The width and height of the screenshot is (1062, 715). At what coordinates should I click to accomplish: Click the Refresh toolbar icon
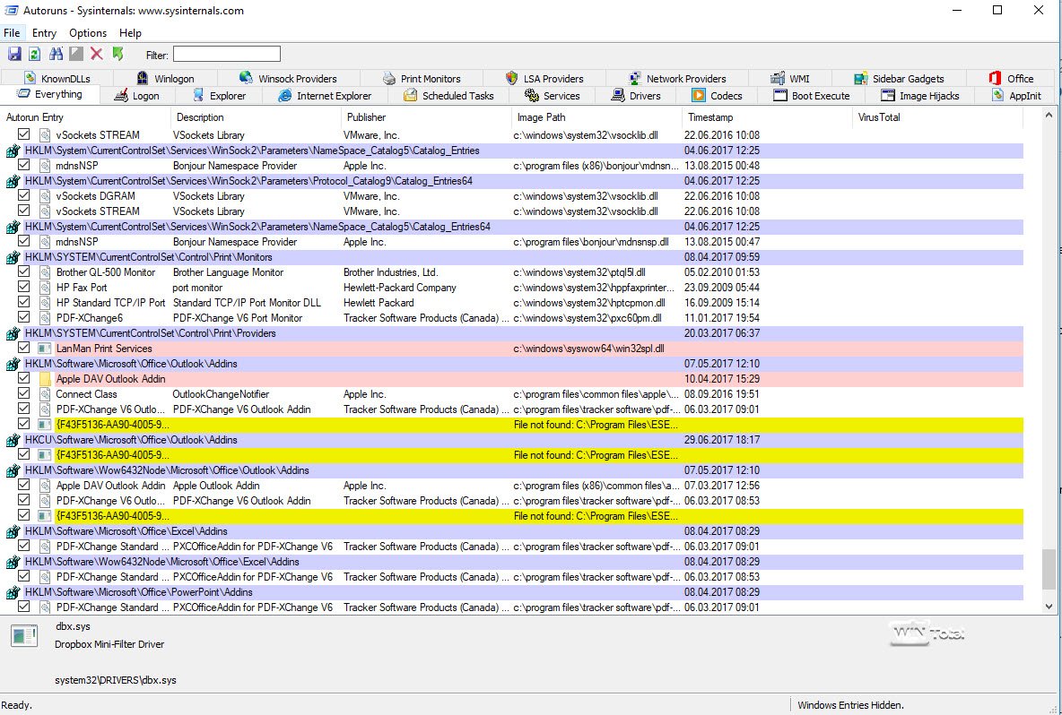(x=34, y=55)
